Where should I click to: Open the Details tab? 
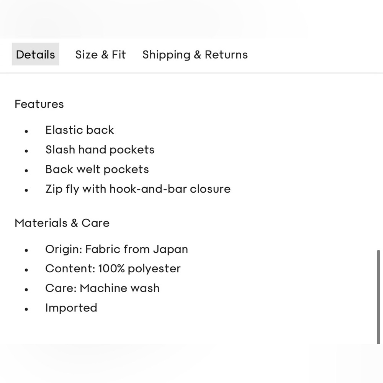click(x=36, y=54)
